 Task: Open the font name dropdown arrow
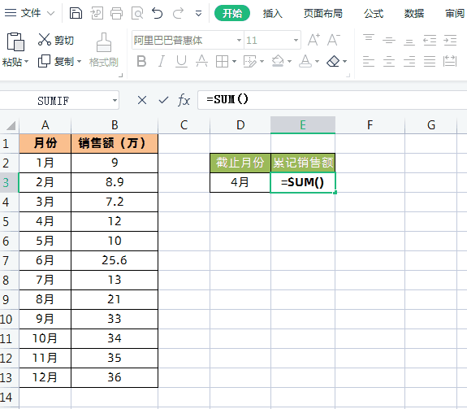pos(239,40)
